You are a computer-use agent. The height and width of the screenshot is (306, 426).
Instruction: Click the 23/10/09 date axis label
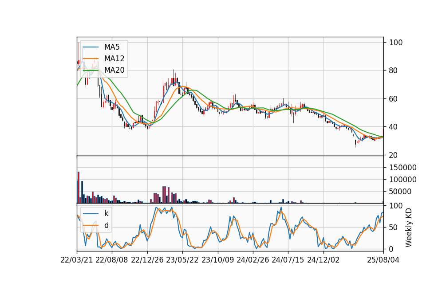(217, 260)
